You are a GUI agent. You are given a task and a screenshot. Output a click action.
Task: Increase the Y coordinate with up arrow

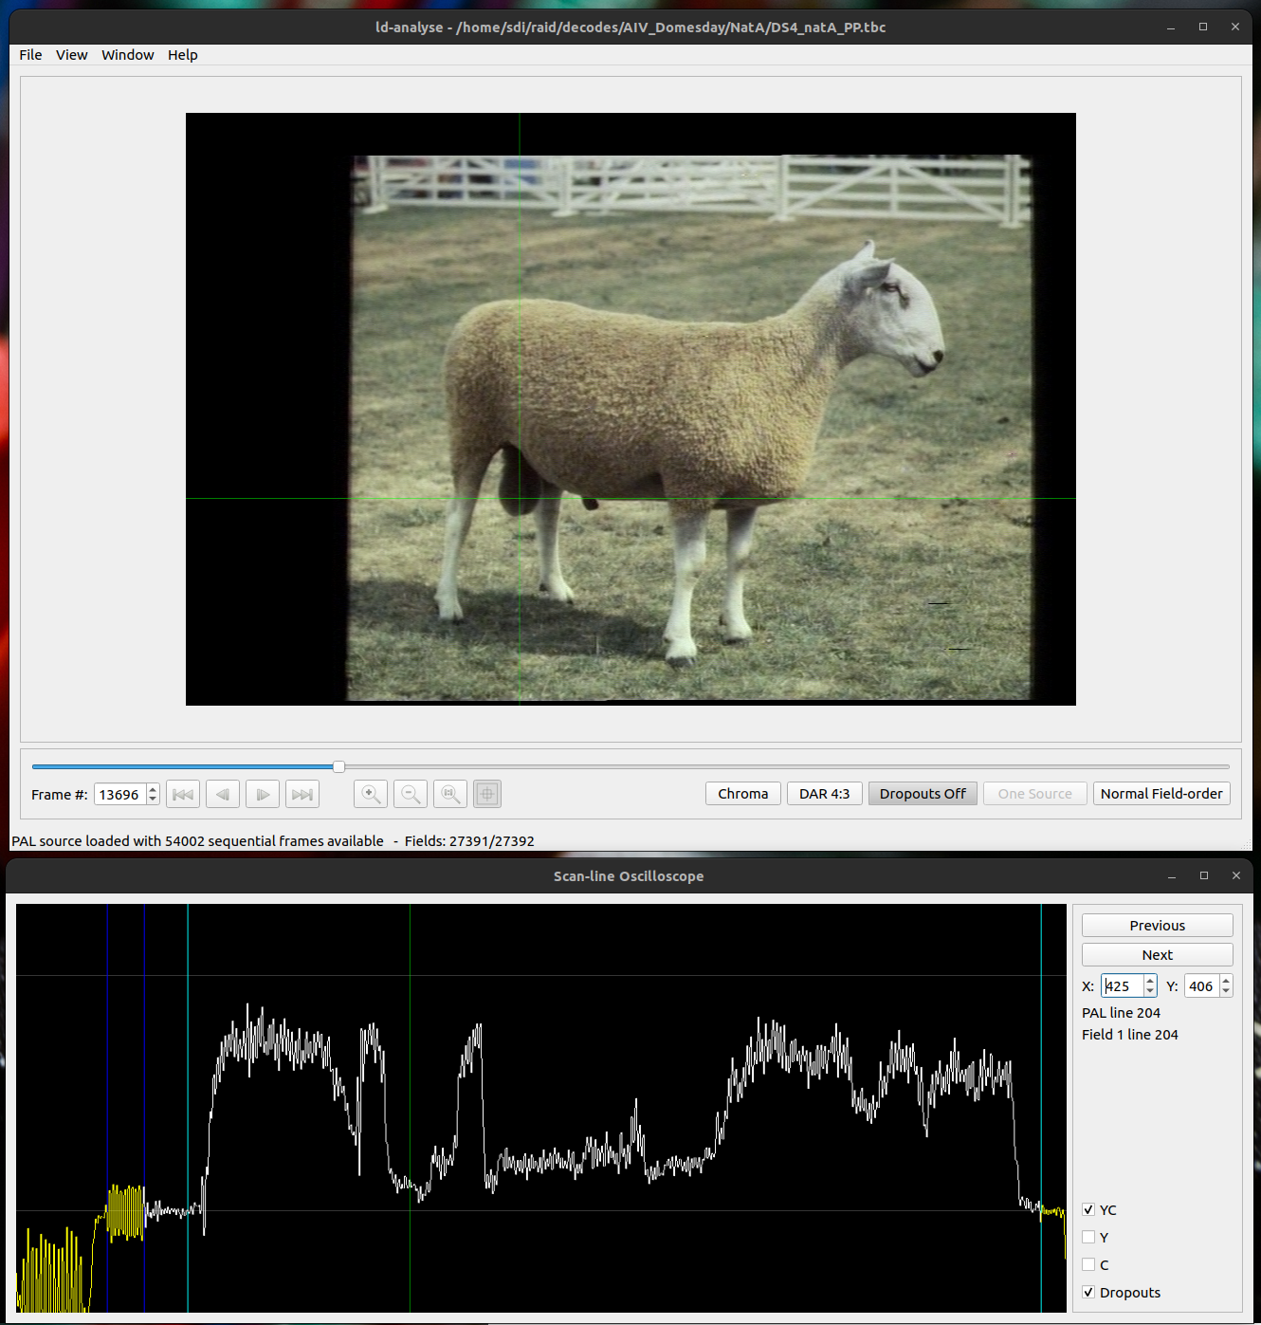tap(1226, 981)
